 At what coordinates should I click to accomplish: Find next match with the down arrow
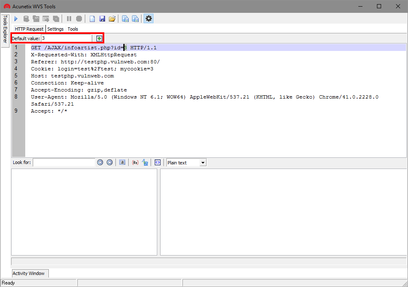point(100,162)
